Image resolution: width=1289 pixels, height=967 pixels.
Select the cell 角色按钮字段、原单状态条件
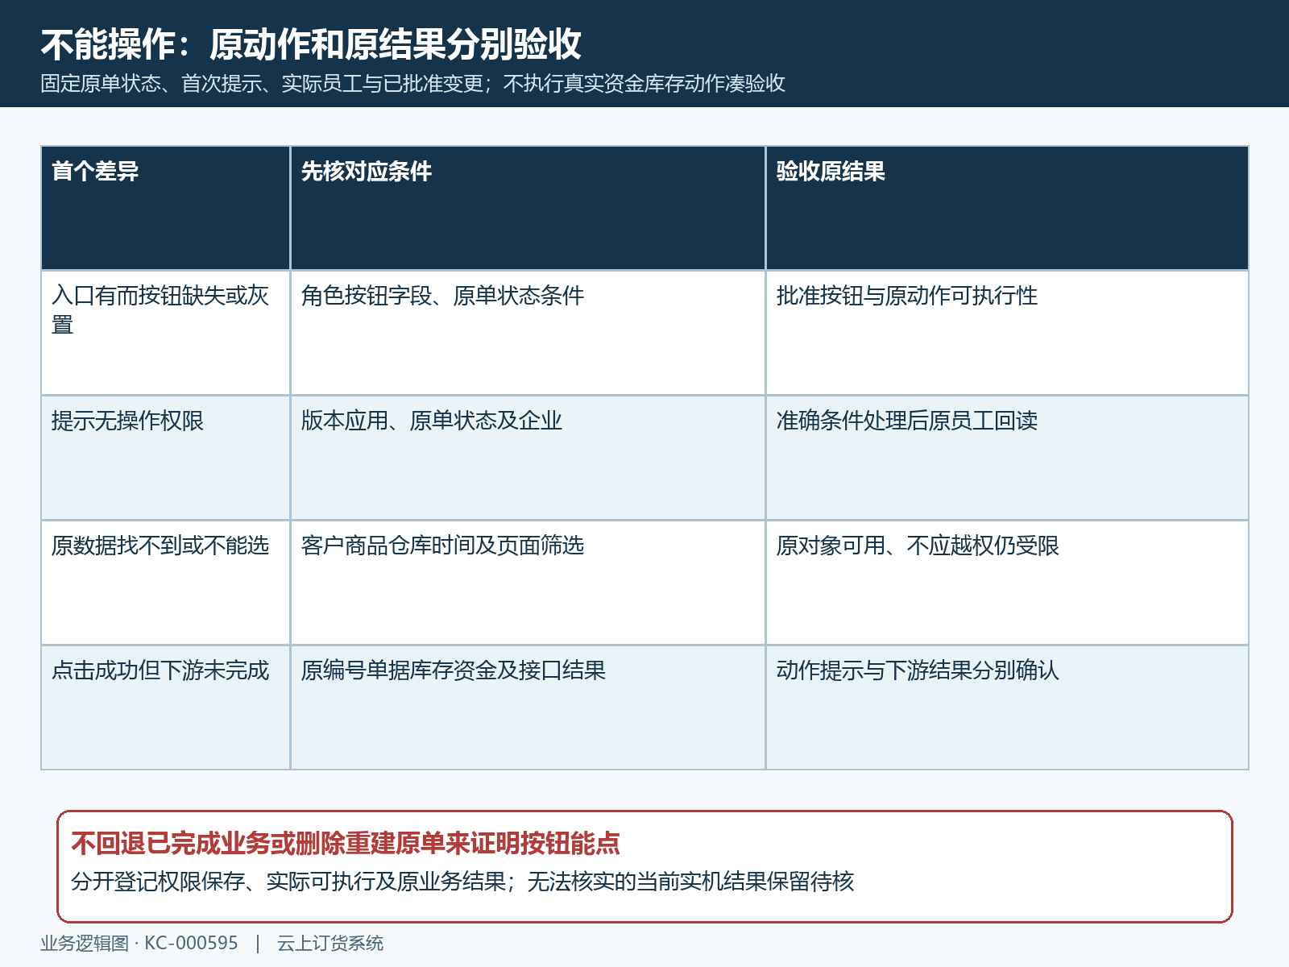tap(528, 333)
